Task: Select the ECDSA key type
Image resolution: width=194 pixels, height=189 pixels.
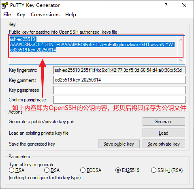Action: [x=83, y=170]
